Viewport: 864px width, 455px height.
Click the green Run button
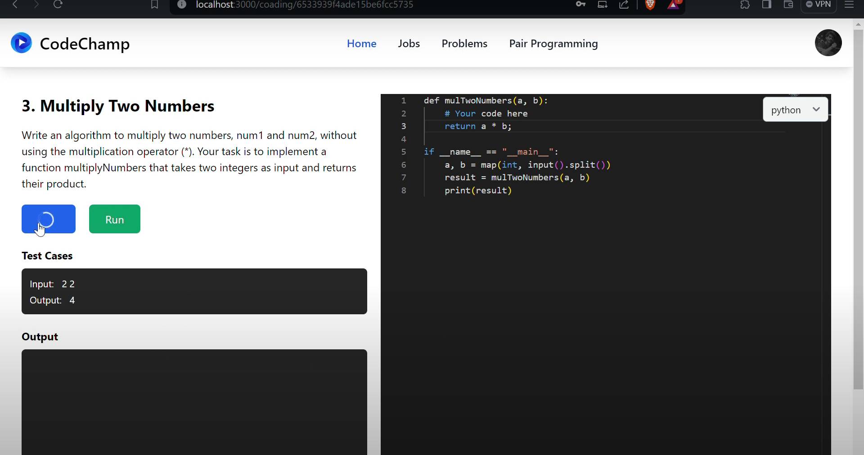115,219
